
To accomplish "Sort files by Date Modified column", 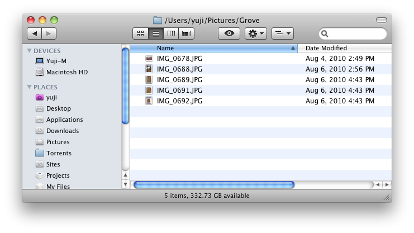I will [344, 48].
